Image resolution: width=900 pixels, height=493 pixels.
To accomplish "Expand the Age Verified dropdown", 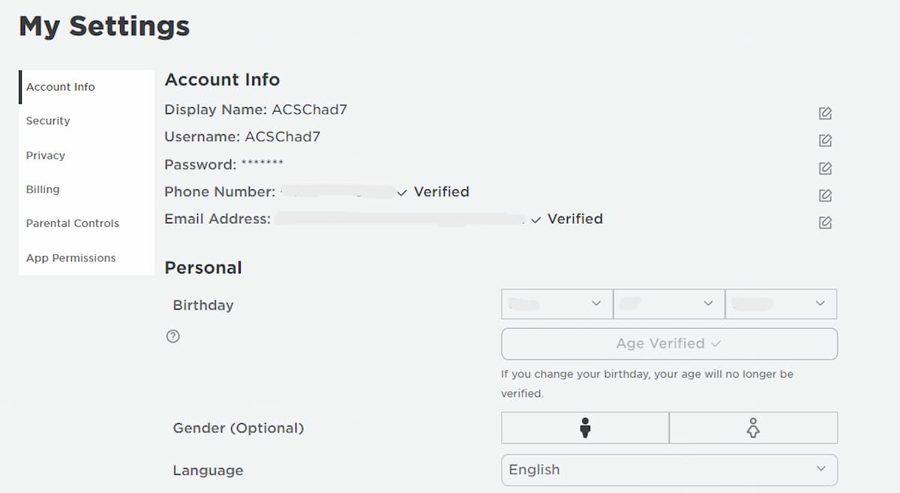I will point(669,343).
